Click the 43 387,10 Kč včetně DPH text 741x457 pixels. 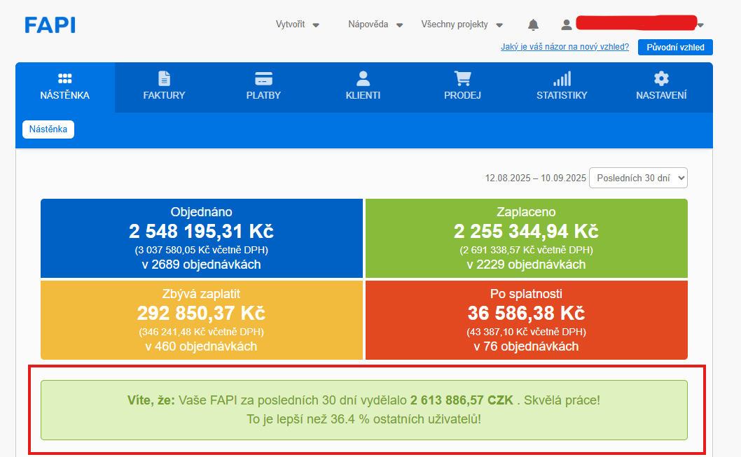pyautogui.click(x=526, y=332)
